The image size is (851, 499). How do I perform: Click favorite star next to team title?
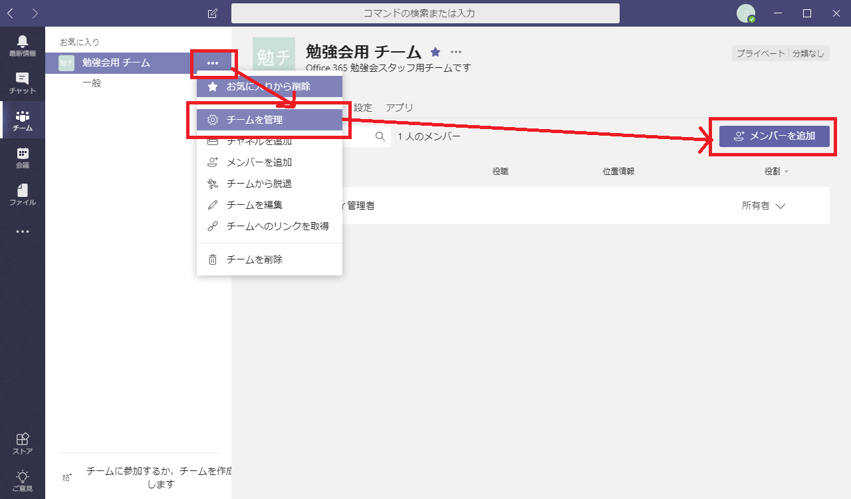[x=435, y=51]
